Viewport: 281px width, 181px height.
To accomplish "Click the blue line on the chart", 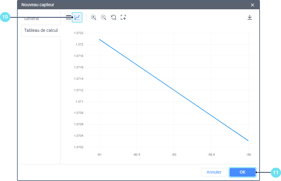I will 174,90.
